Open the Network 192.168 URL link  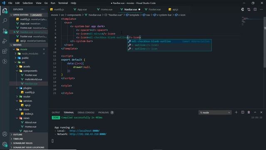click(88, 134)
